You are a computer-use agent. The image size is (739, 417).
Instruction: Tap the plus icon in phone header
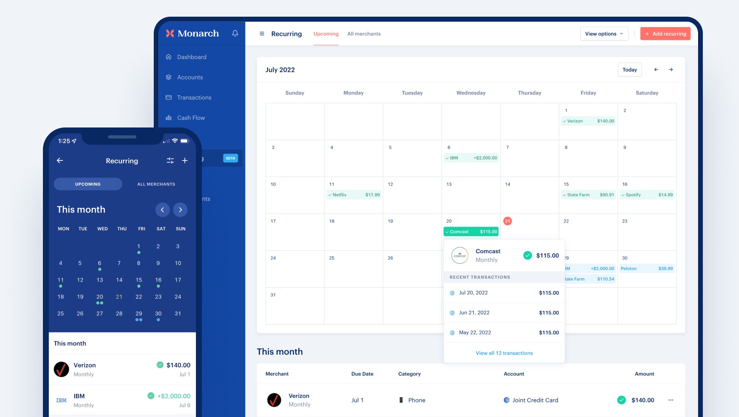pyautogui.click(x=185, y=160)
